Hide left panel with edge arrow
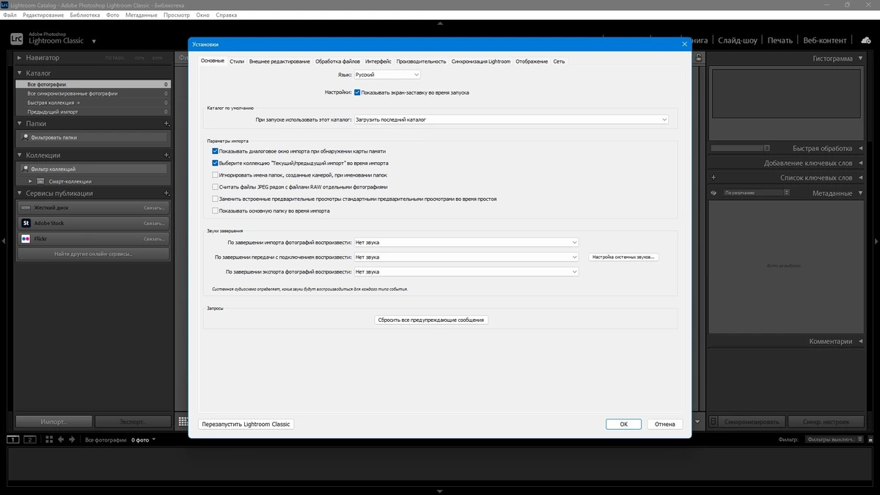The height and width of the screenshot is (495, 880). pos(4,241)
